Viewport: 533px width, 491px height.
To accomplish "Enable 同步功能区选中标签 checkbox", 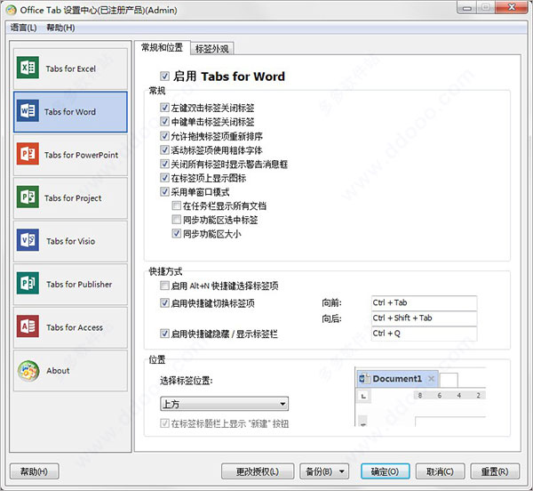I will pos(177,220).
